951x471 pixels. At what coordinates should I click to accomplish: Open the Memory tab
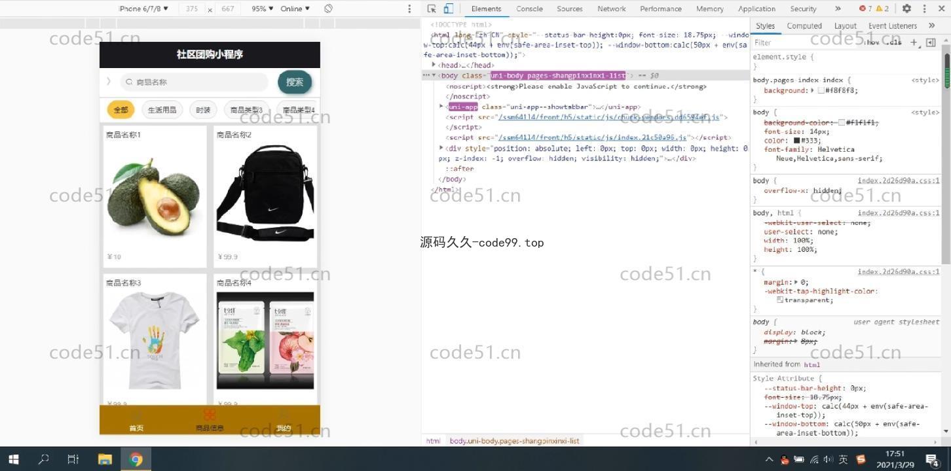tap(710, 9)
